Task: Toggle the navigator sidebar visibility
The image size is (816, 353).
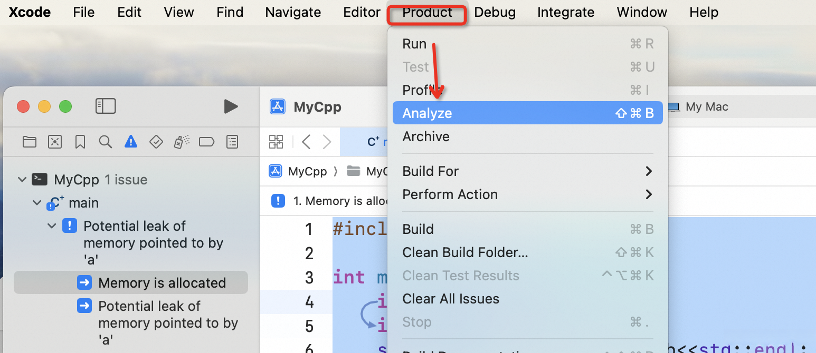Action: coord(106,106)
